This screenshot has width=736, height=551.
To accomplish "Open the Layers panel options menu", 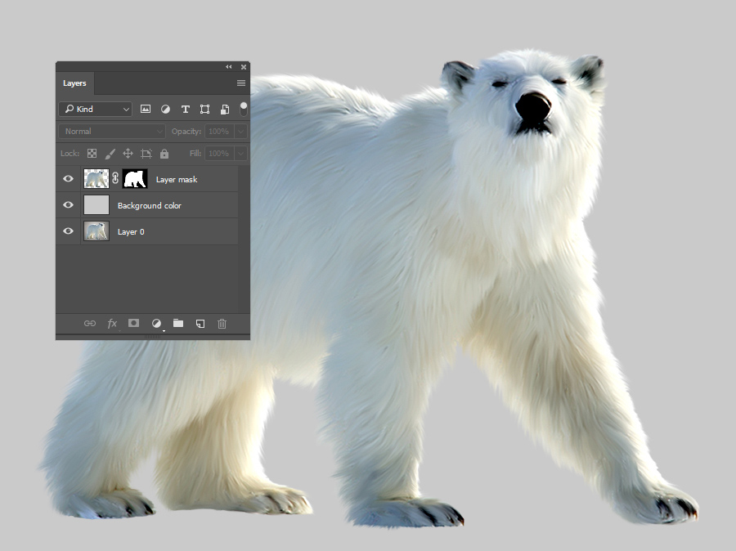I will pos(241,83).
